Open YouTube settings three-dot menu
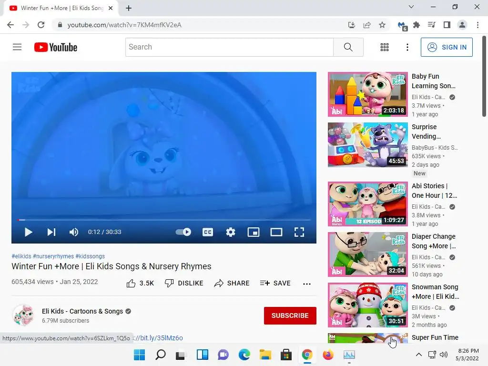This screenshot has width=488, height=366. coord(407,47)
